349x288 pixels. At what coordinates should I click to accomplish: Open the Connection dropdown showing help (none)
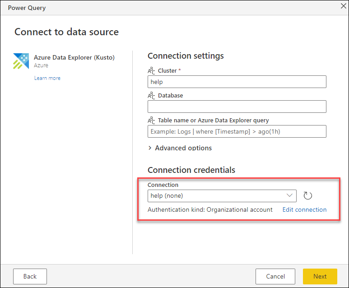click(222, 195)
